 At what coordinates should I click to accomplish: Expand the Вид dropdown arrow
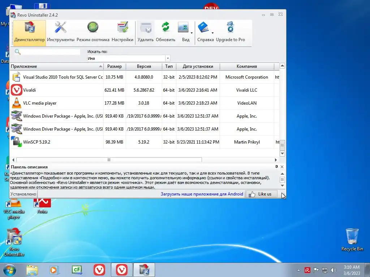pyautogui.click(x=192, y=33)
